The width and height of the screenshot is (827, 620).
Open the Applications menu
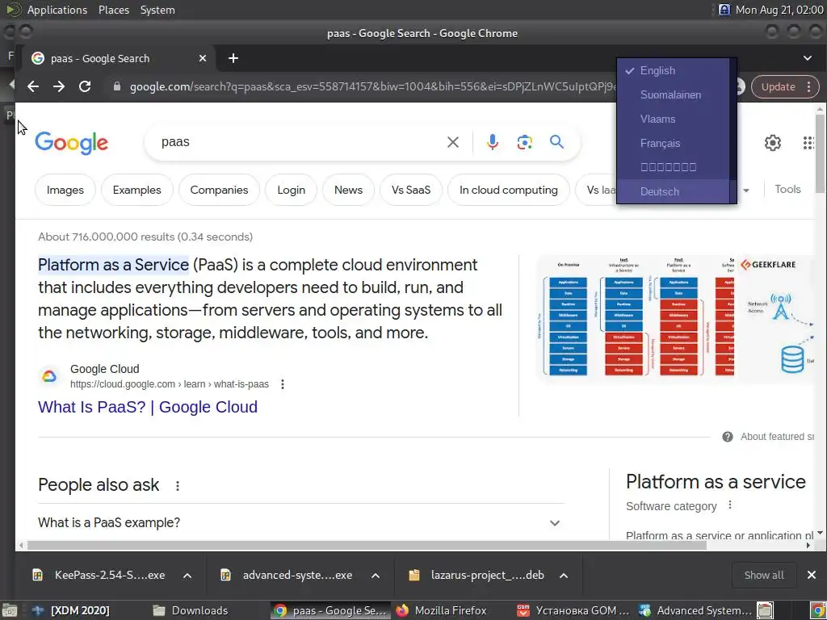point(57,10)
